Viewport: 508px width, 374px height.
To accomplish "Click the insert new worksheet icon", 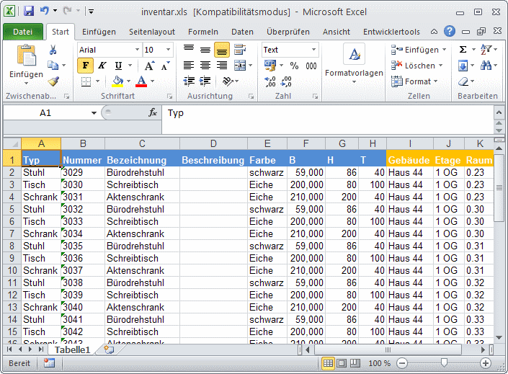I will point(109,349).
